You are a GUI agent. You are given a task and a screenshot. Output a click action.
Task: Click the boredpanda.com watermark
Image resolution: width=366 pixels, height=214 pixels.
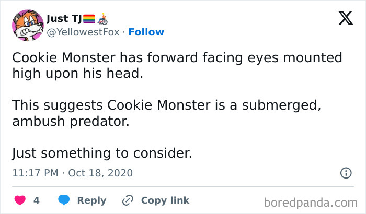(311, 201)
